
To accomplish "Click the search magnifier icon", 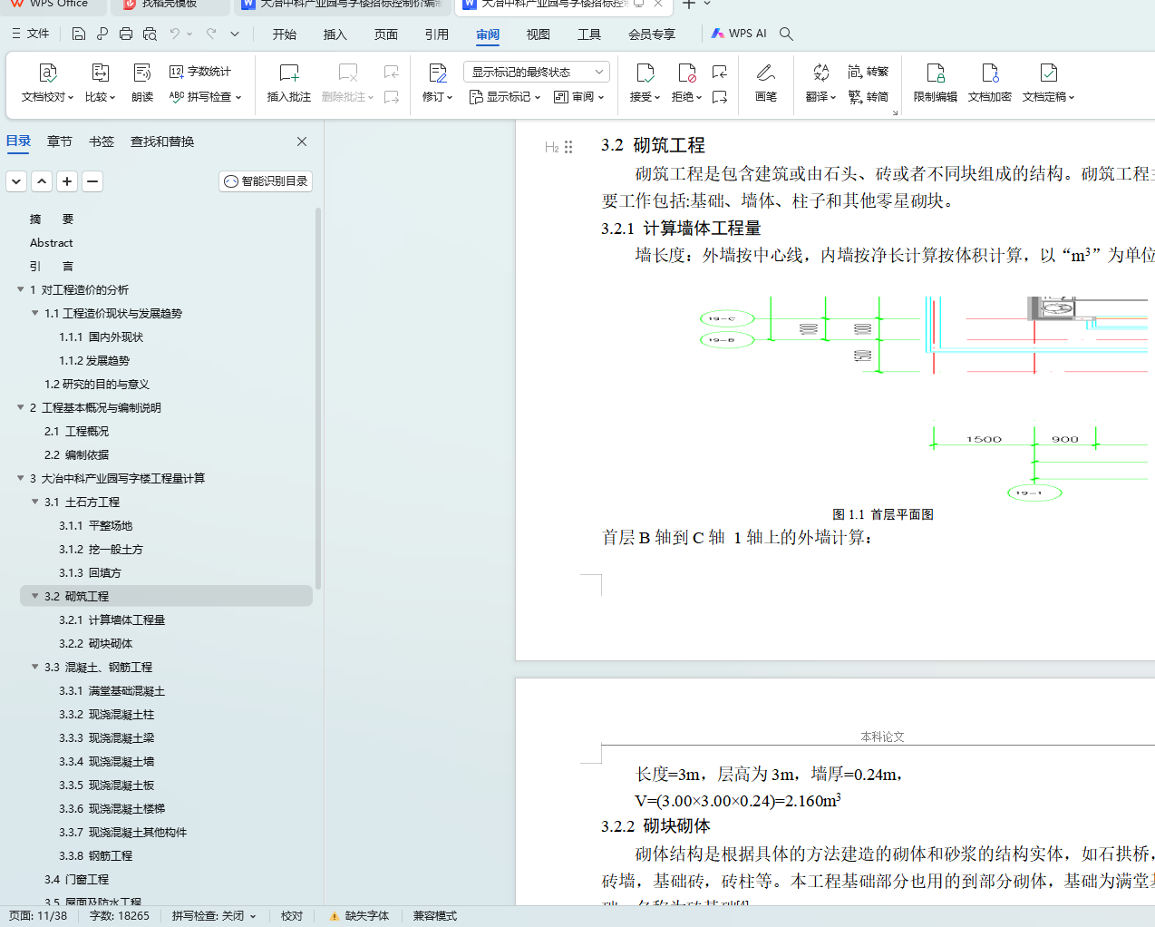I will click(x=786, y=34).
